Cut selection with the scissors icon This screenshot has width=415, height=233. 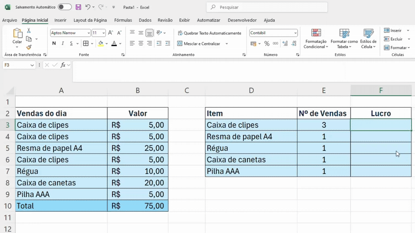29,31
